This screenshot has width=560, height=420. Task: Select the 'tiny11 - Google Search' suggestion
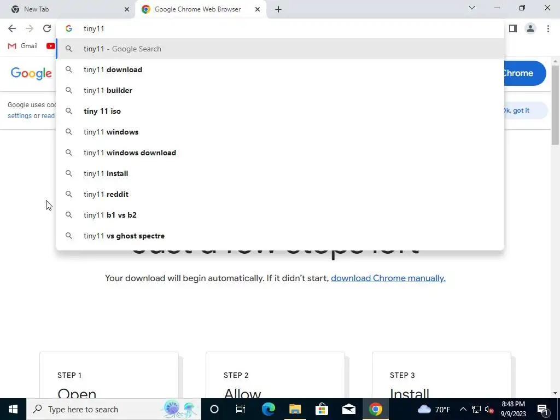(279, 49)
